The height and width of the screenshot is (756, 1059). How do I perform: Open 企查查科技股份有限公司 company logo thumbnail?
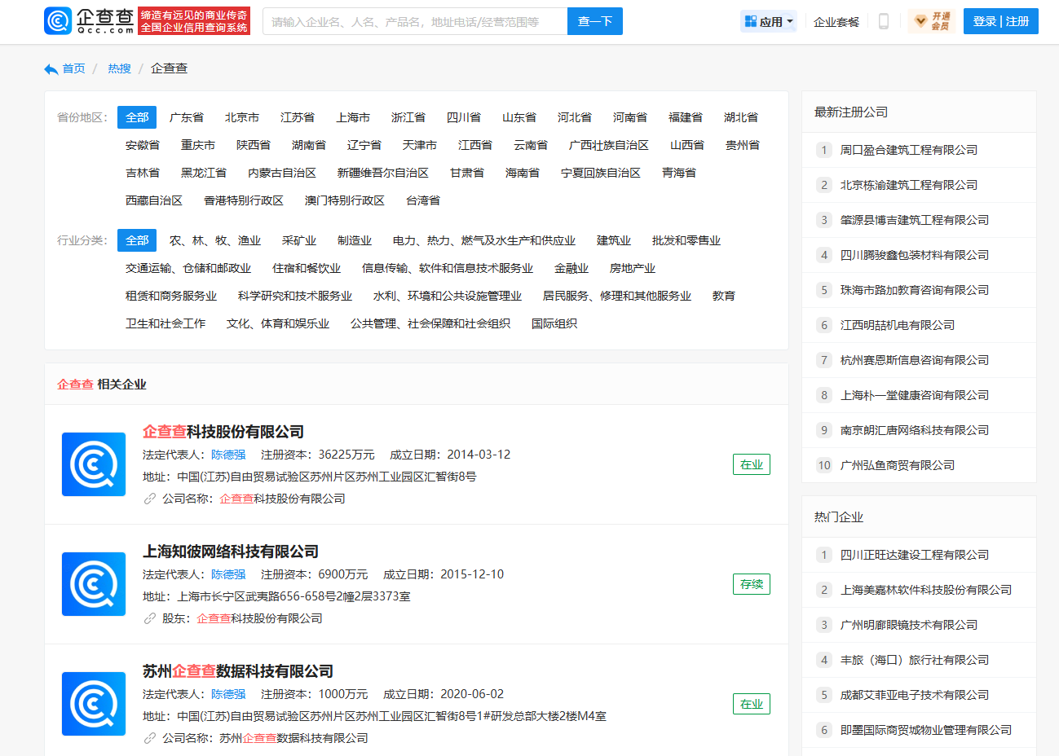[94, 464]
